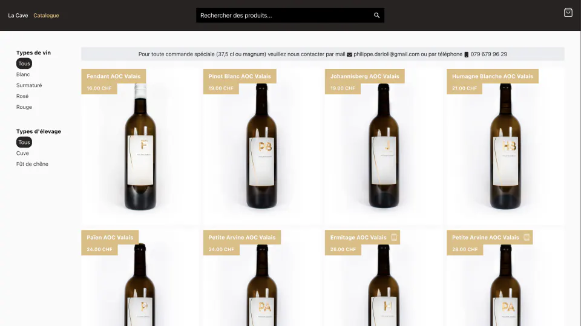Image resolution: width=581 pixels, height=326 pixels.
Task: Click the Pinot Blanc PB bottle image
Action: pyautogui.click(x=261, y=146)
